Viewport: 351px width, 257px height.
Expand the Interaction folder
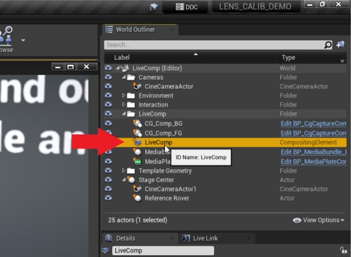(123, 104)
